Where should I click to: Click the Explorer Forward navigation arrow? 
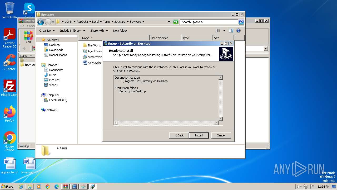click(48, 22)
